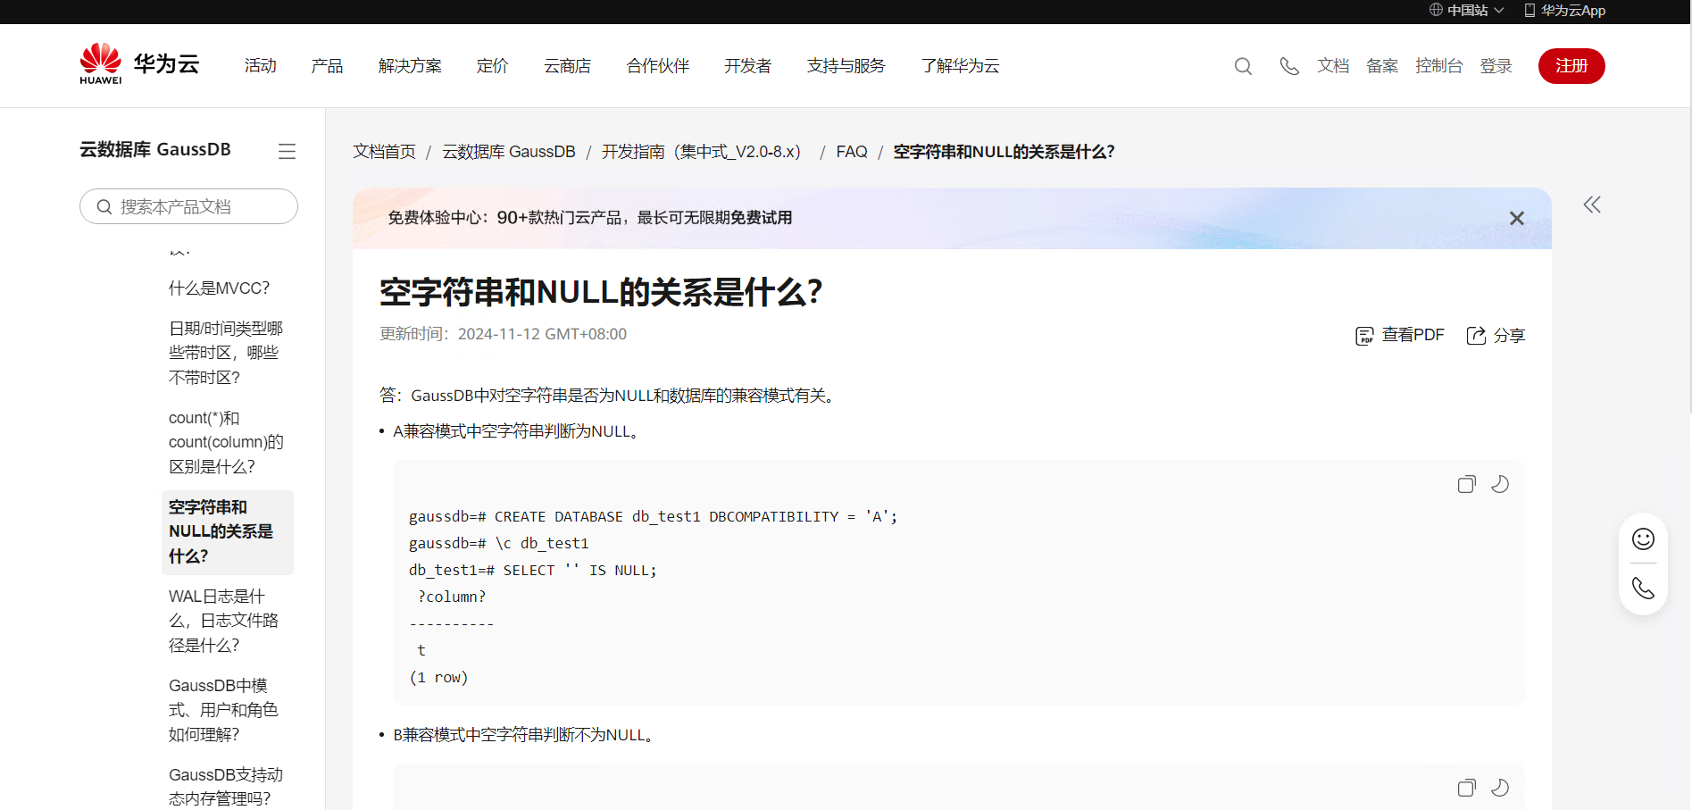The height and width of the screenshot is (810, 1692).
Task: Copy the second code block
Action: pyautogui.click(x=1466, y=788)
